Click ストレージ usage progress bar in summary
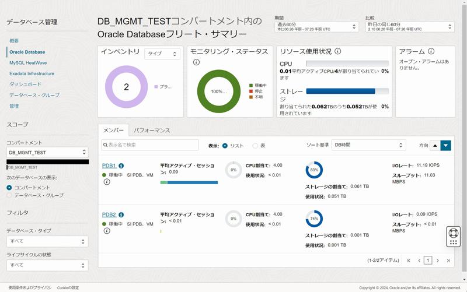Viewport: 467px width, 292px height. click(347, 91)
